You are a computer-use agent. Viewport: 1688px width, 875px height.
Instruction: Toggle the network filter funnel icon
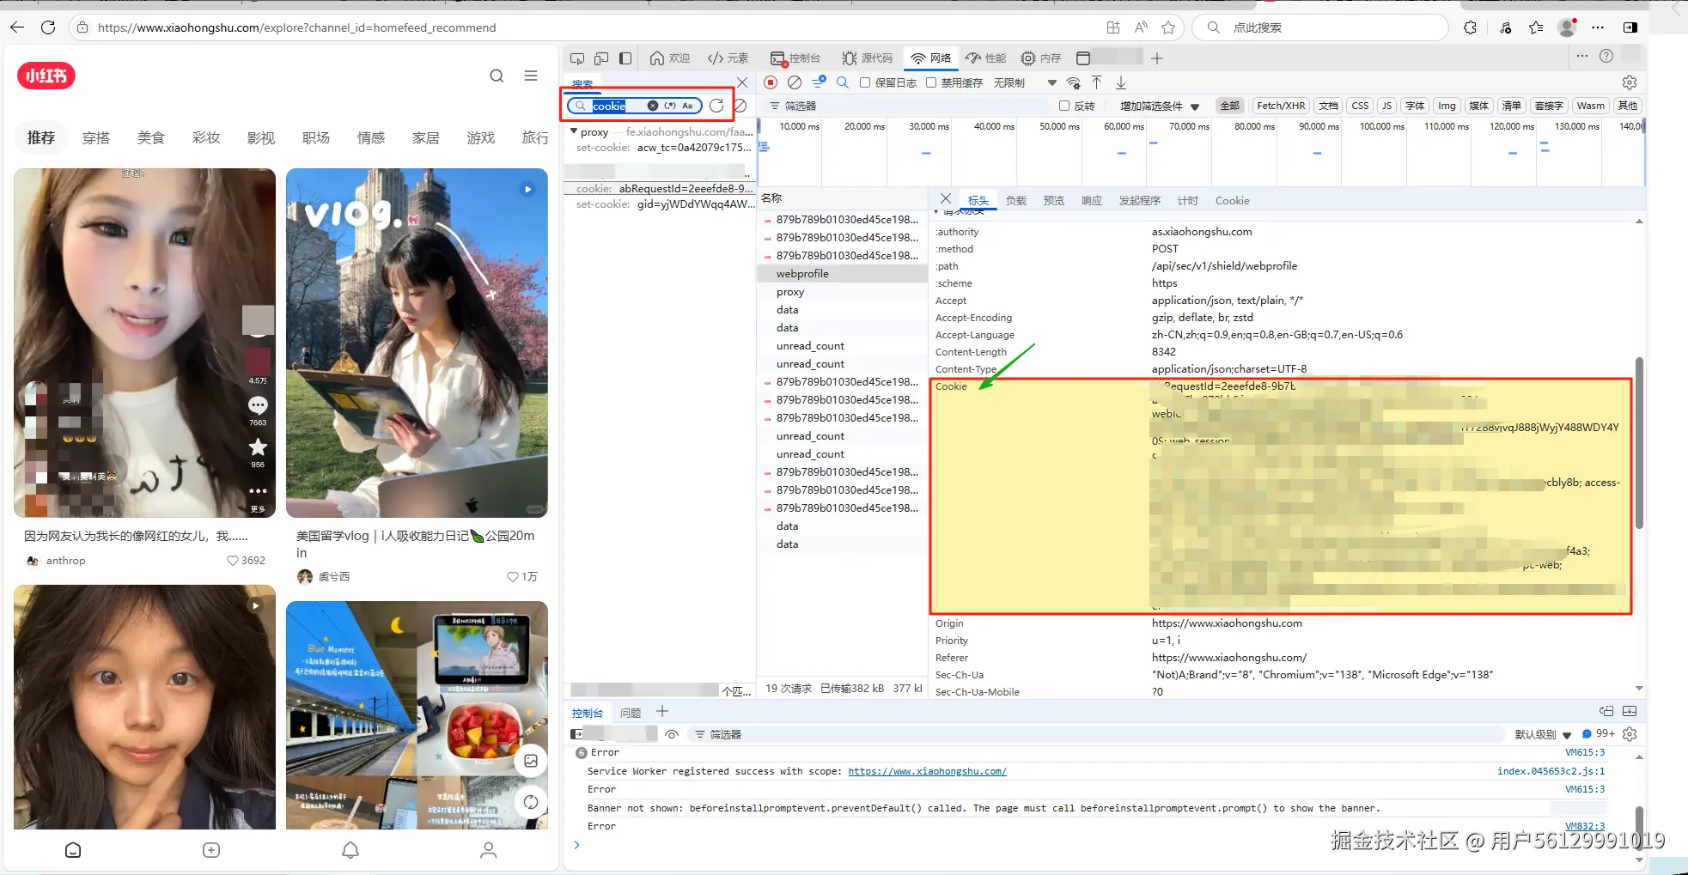(819, 82)
